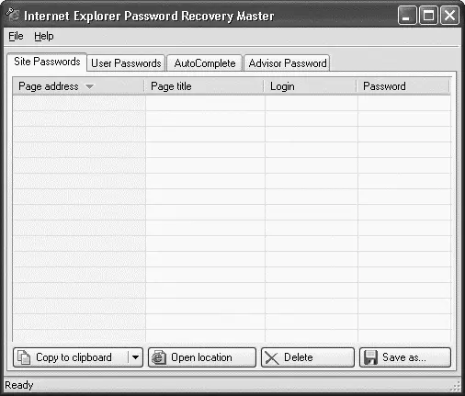Click the Internet Explorer globe icon
This screenshot has height=396, width=465.
tap(159, 357)
